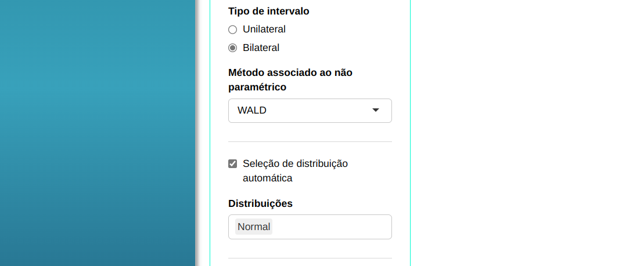Click the blank white area on right
Screen dimensions: 622x266
click(516, 133)
